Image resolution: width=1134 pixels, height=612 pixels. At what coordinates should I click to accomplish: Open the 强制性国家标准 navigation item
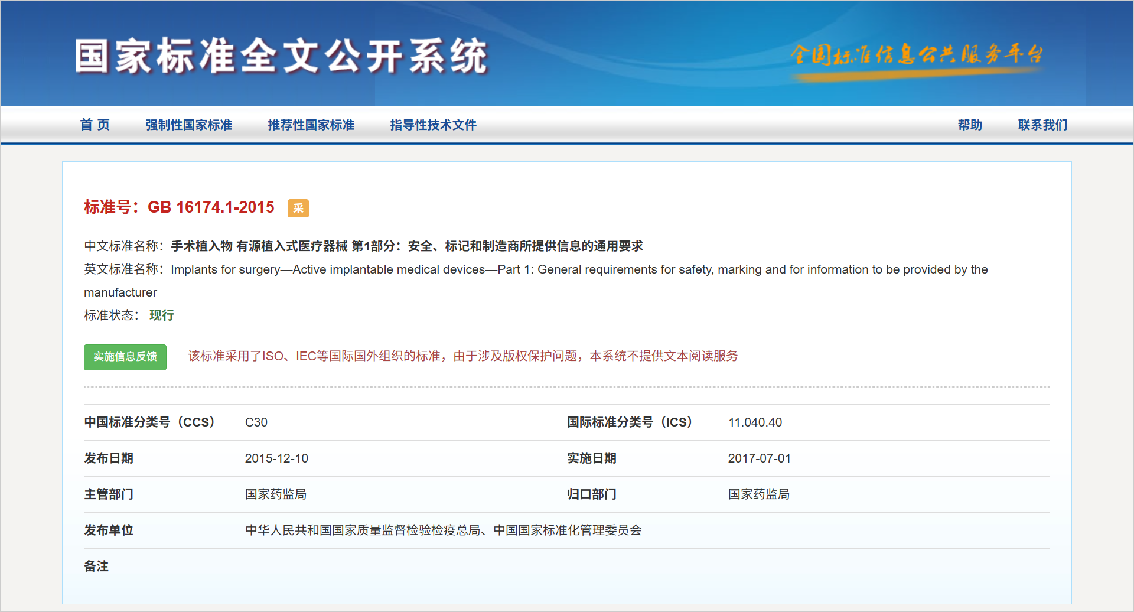coord(188,125)
